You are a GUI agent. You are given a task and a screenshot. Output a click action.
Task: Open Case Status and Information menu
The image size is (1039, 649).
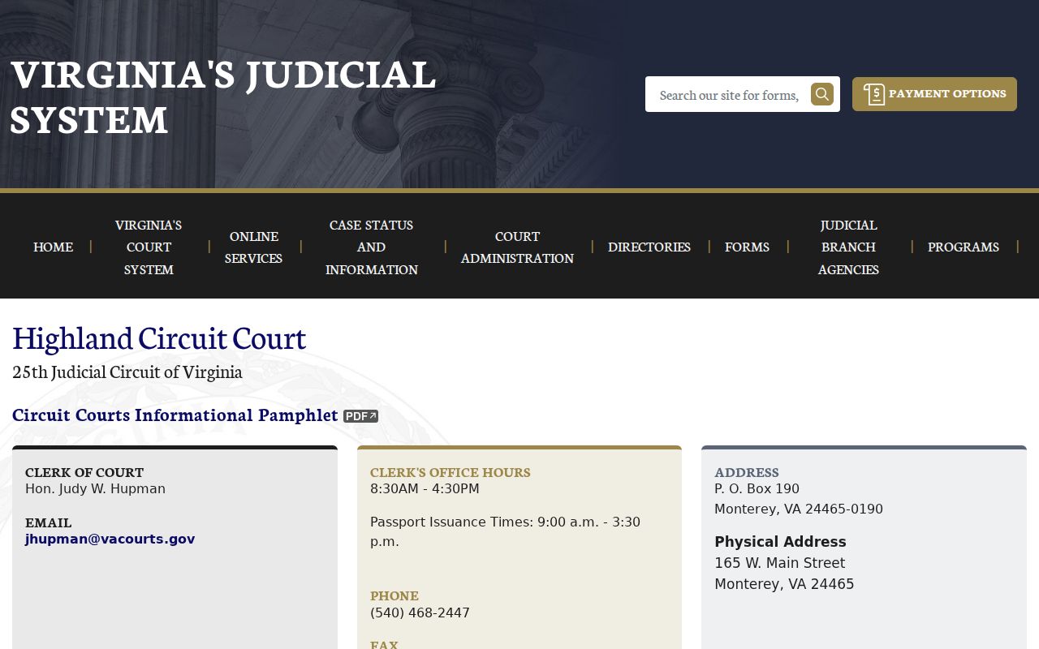point(372,247)
